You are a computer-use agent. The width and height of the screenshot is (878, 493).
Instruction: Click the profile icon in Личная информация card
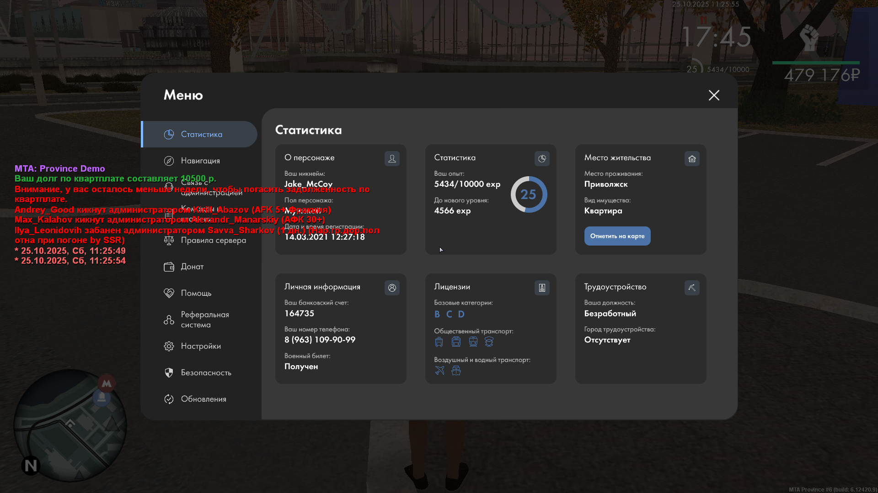[x=392, y=288]
